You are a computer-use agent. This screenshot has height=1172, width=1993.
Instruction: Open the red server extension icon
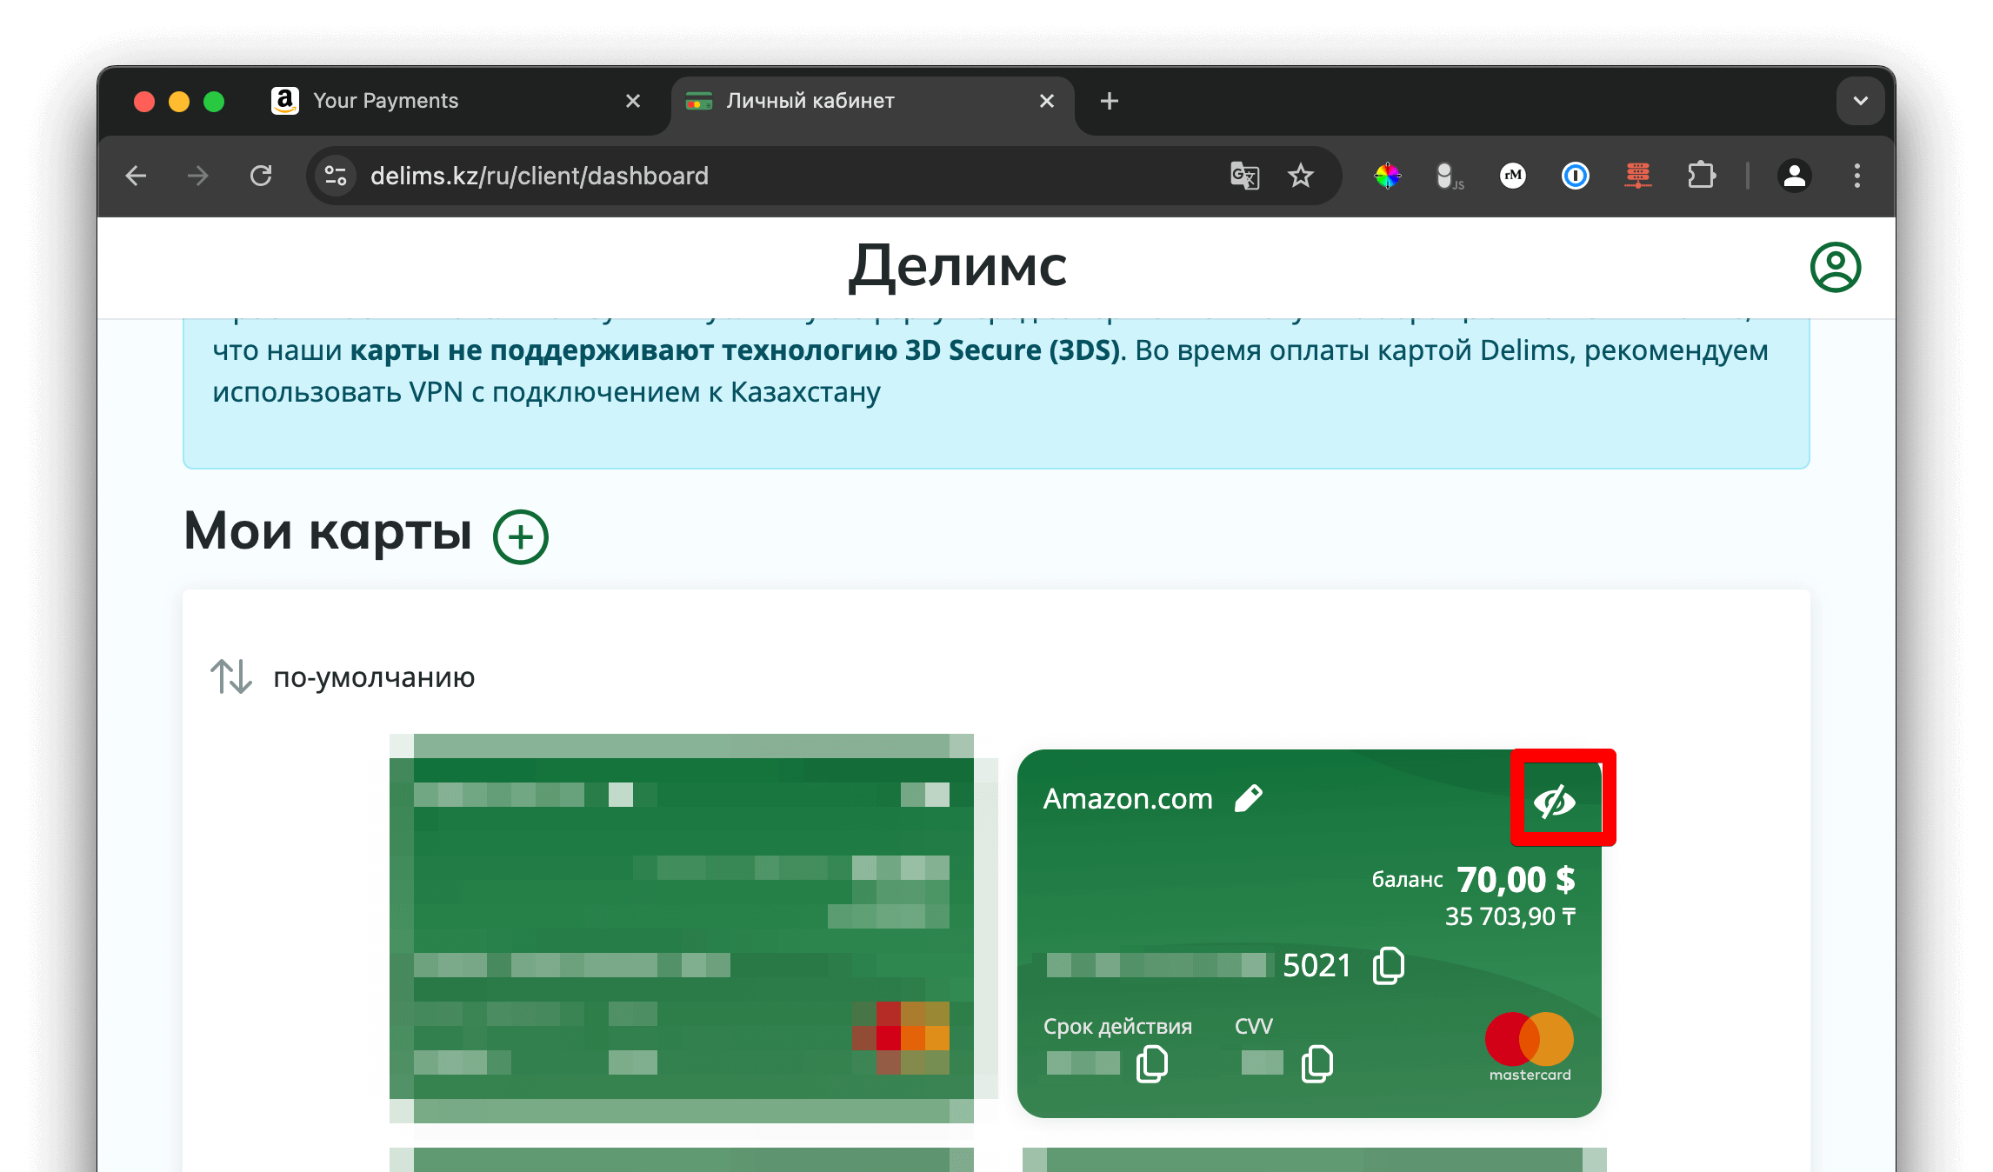coord(1638,176)
